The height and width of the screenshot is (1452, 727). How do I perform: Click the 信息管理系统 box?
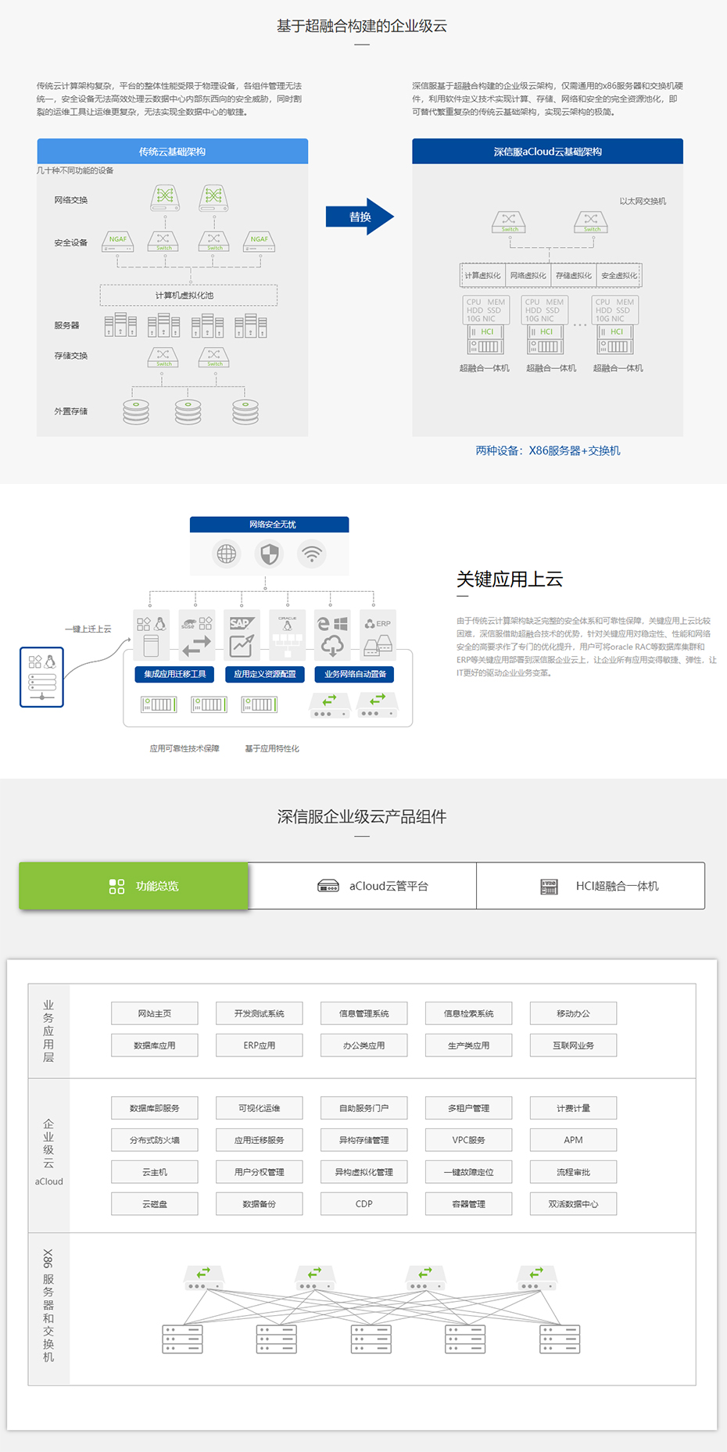pos(364,1013)
